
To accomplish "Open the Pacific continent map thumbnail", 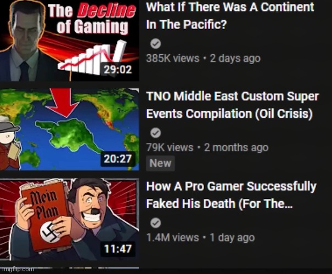I will point(70,129).
